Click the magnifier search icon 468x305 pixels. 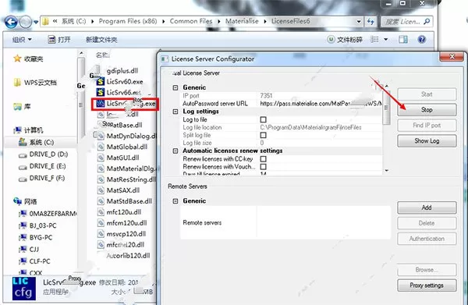coord(427,22)
